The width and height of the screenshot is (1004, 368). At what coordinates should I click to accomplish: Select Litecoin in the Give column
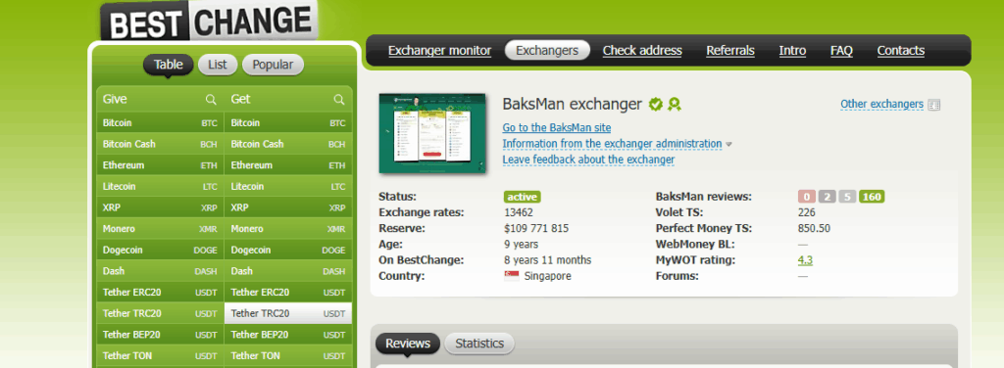[x=160, y=187]
